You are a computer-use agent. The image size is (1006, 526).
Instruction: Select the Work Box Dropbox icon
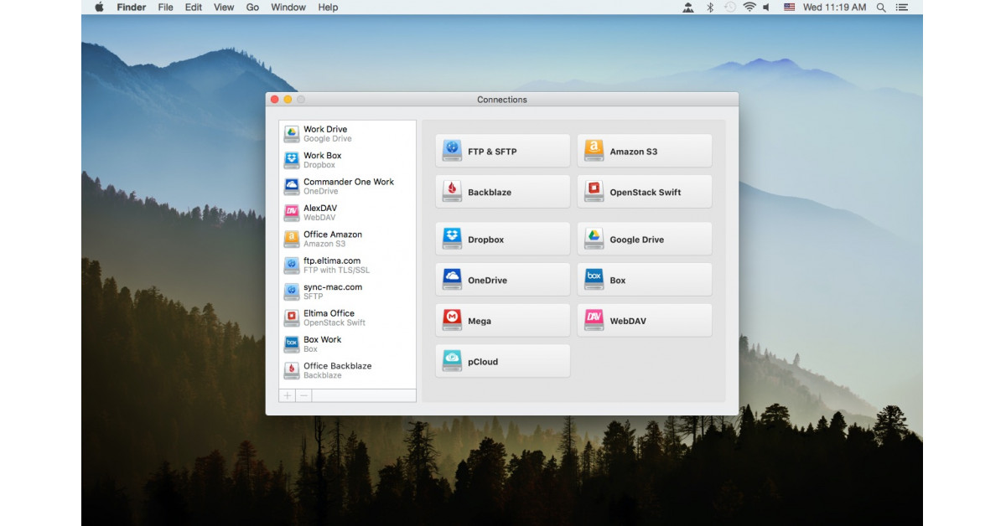pos(292,160)
